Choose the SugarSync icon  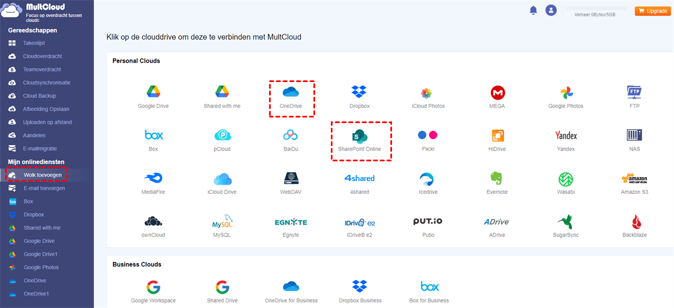(566, 221)
